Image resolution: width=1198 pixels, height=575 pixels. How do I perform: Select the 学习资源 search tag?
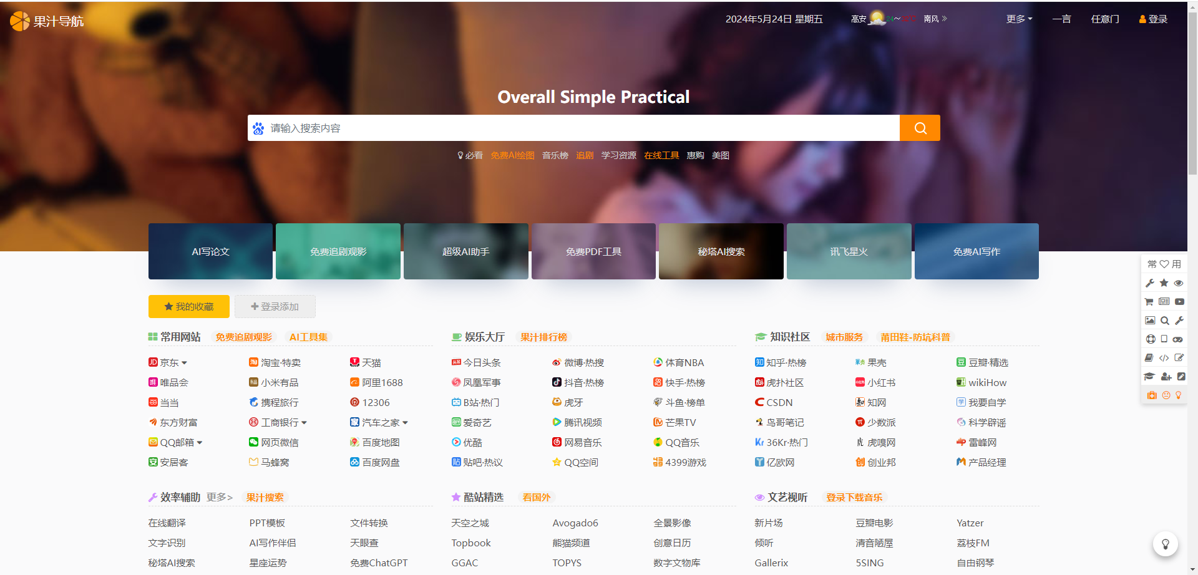[619, 156]
